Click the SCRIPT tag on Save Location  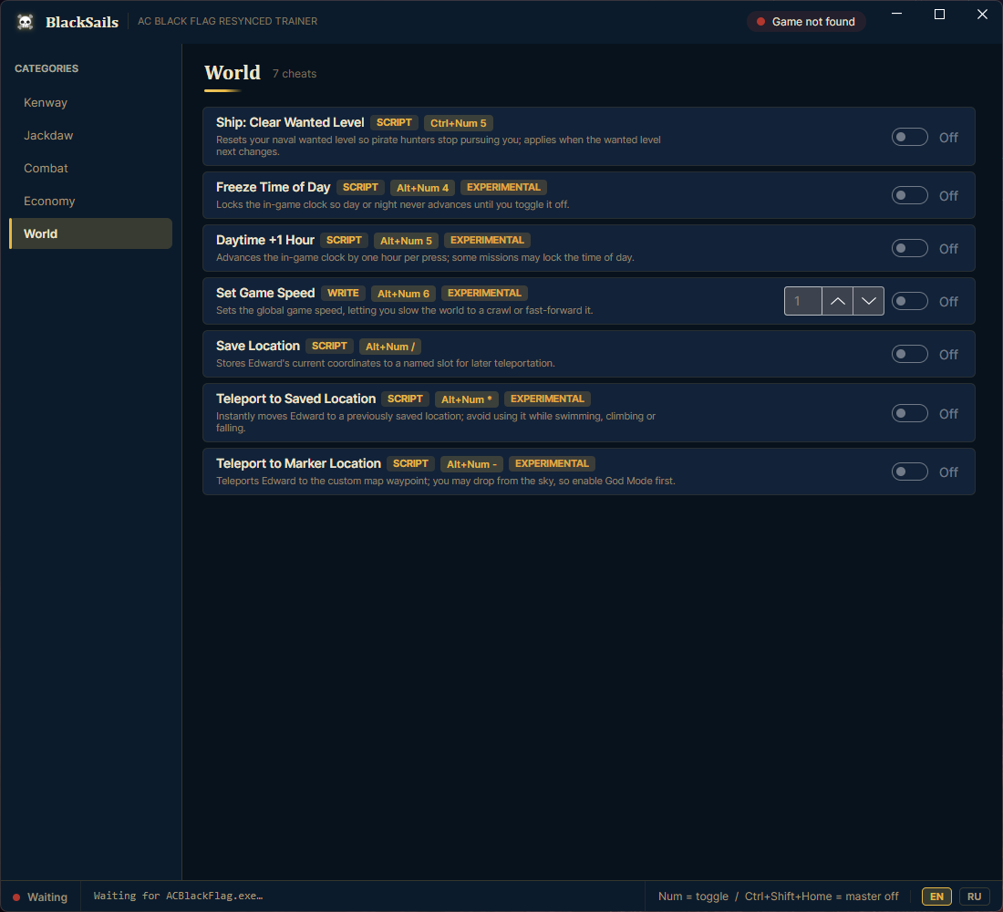tap(329, 346)
